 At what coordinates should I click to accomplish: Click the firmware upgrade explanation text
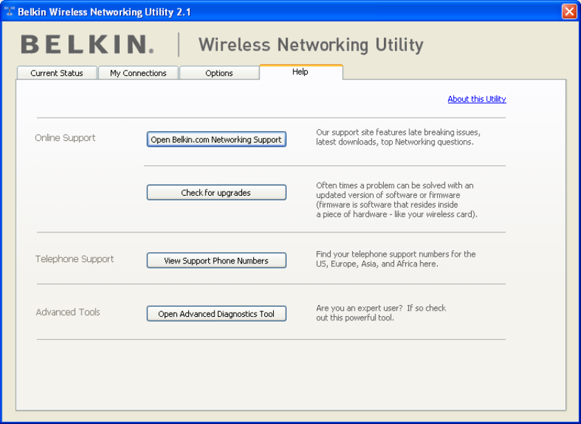(396, 200)
